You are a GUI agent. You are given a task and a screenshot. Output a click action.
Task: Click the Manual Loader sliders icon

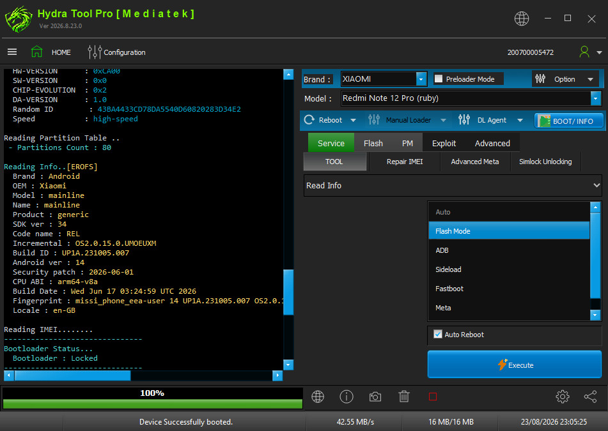coord(374,119)
